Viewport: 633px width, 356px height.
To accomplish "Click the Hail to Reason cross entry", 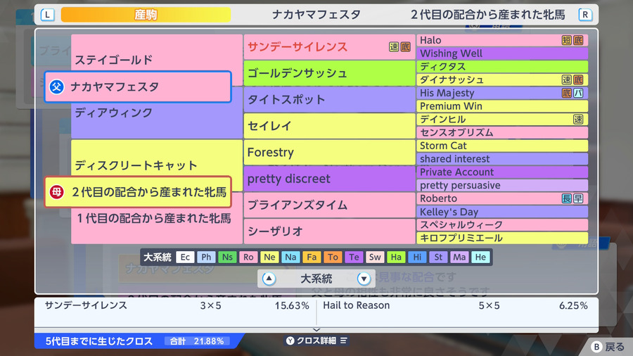I will [455, 305].
